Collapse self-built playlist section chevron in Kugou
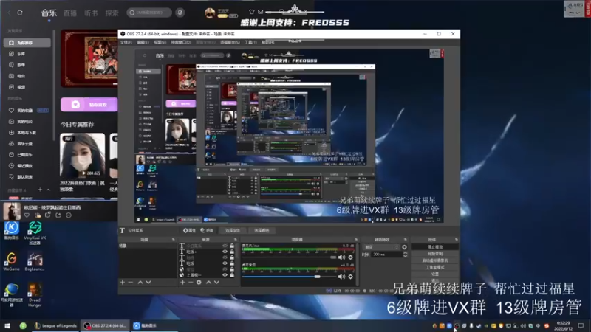Image resolution: width=591 pixels, height=332 pixels. pos(48,190)
